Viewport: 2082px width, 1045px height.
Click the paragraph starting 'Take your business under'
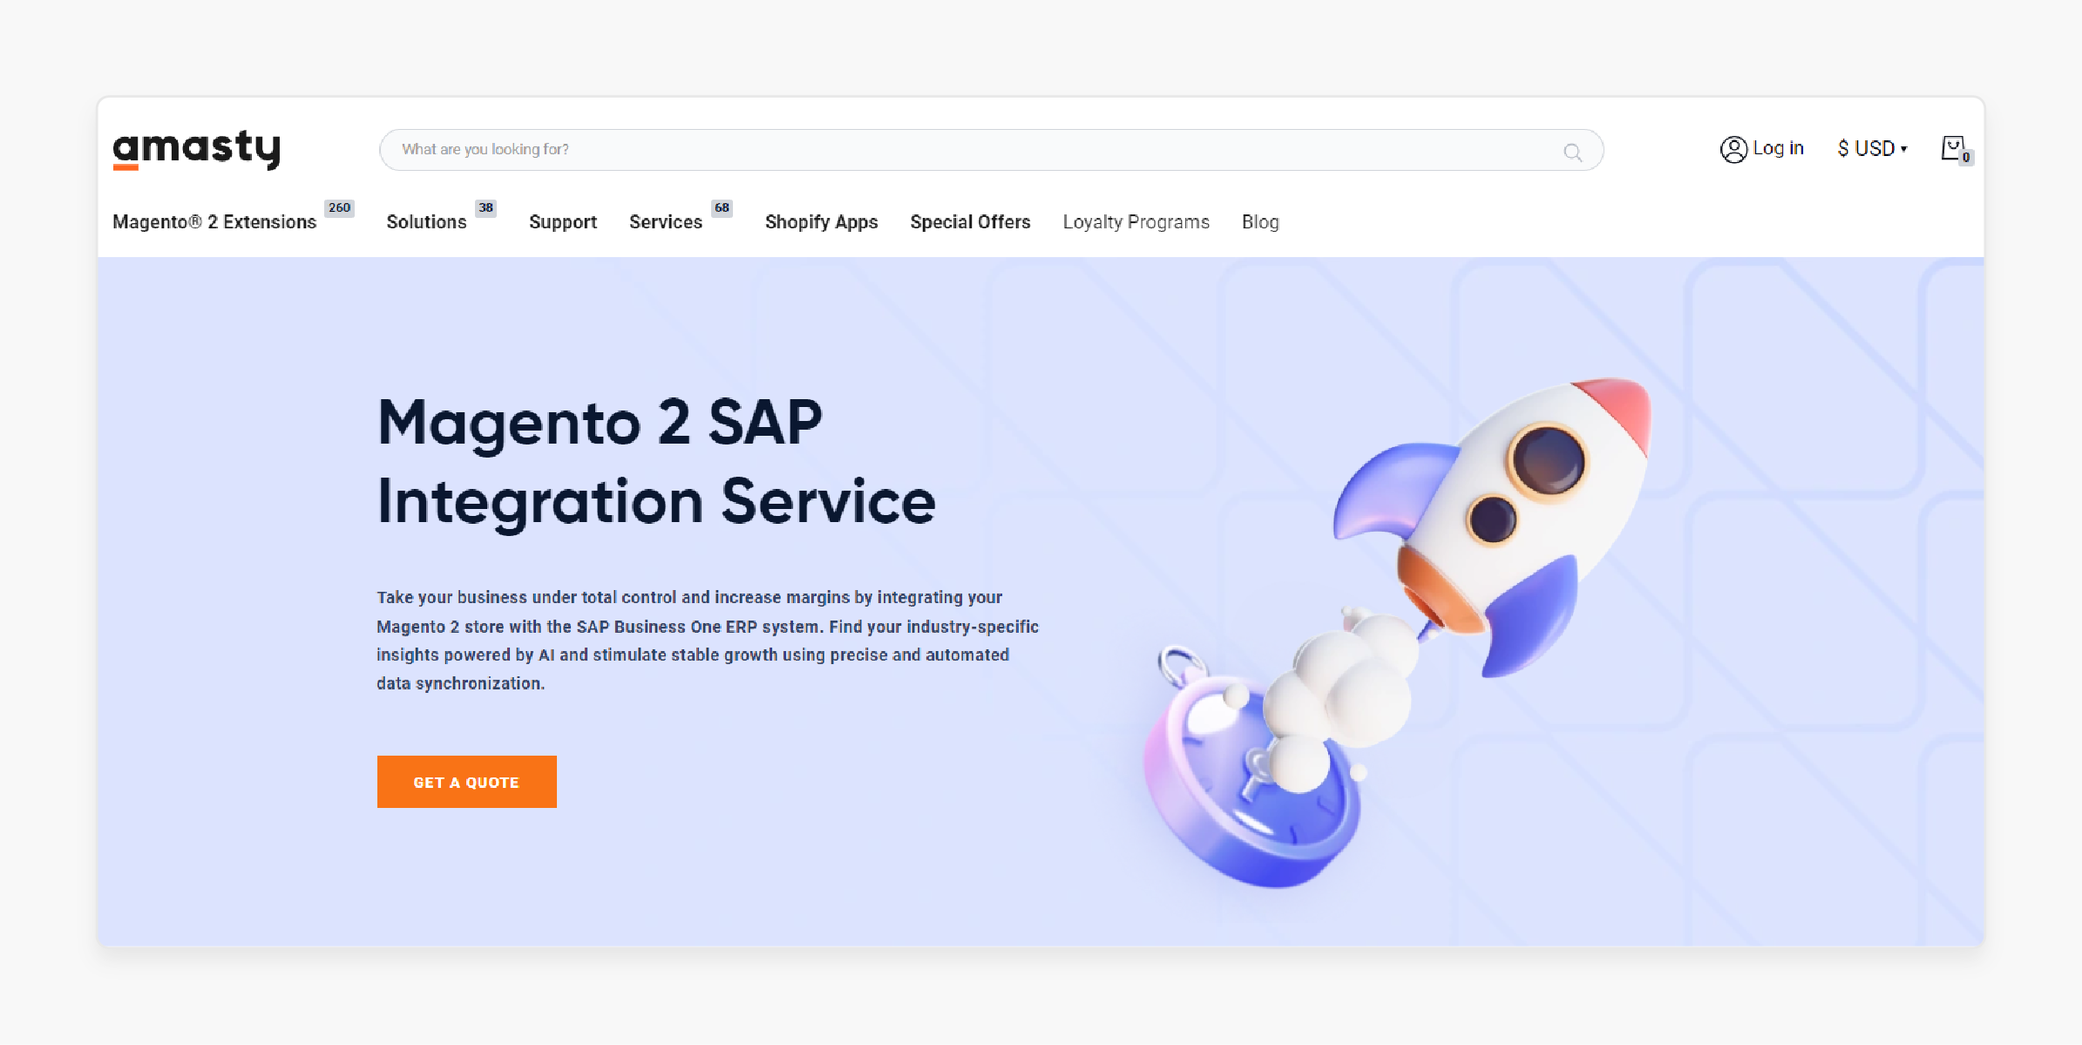(708, 640)
